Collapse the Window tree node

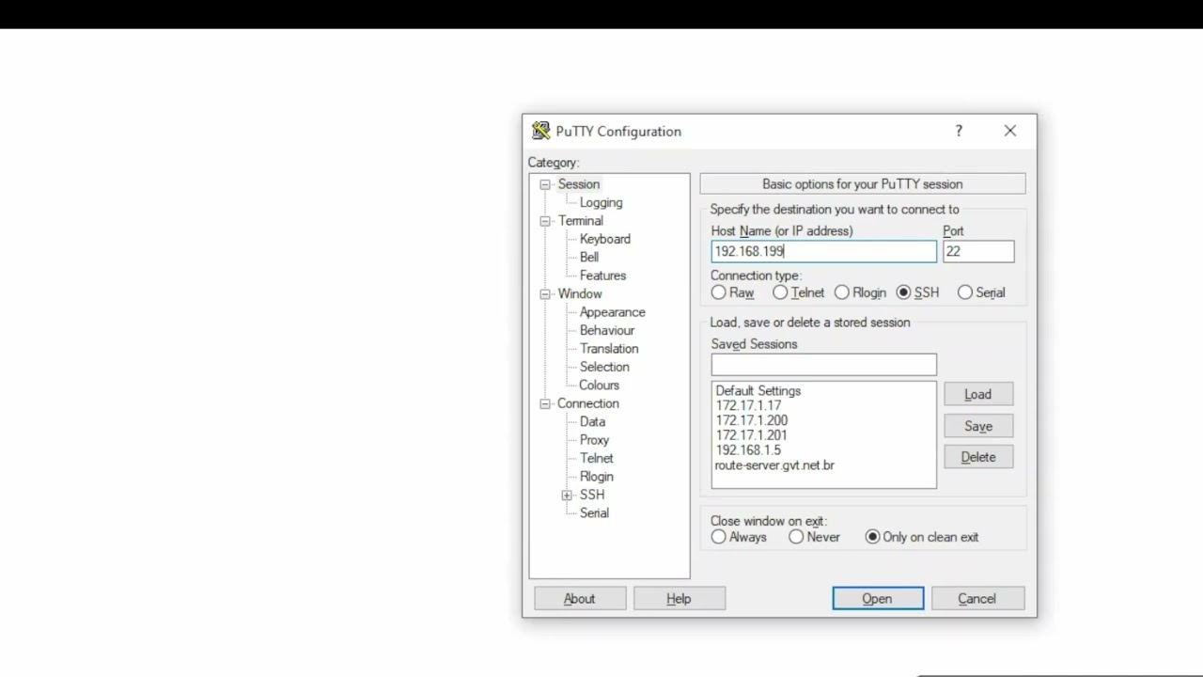545,294
